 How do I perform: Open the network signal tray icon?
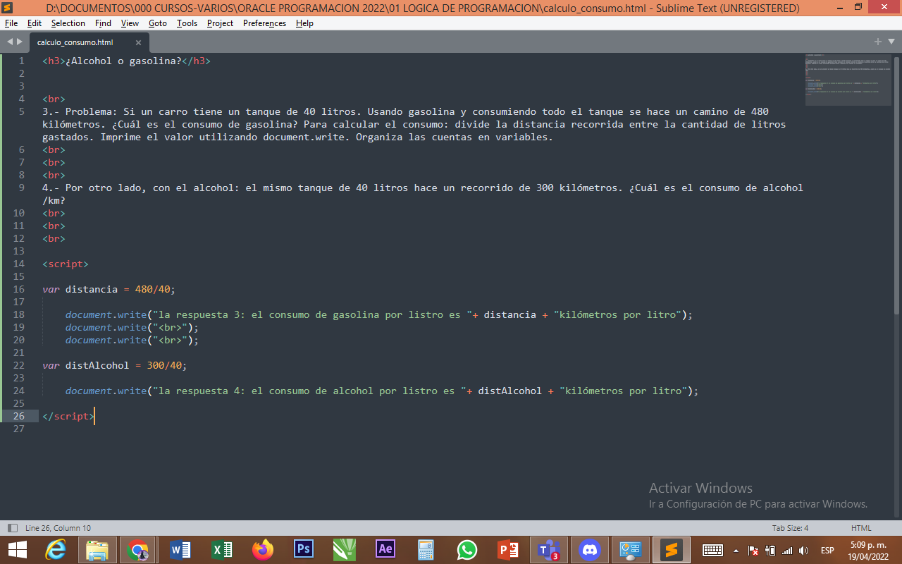(787, 550)
